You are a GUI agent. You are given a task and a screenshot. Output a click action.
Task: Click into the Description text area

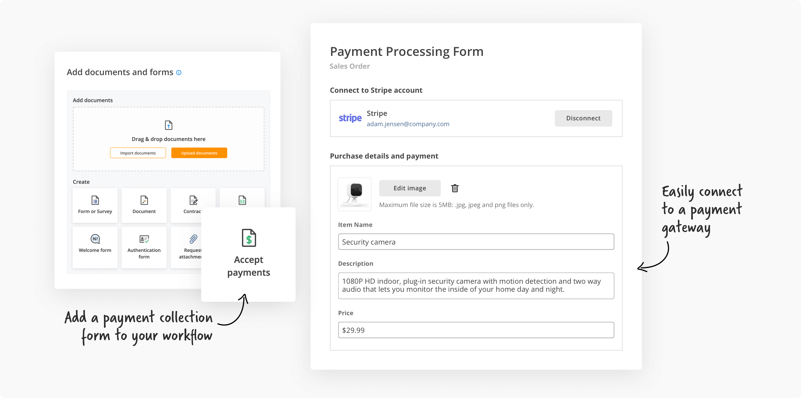[x=476, y=286]
